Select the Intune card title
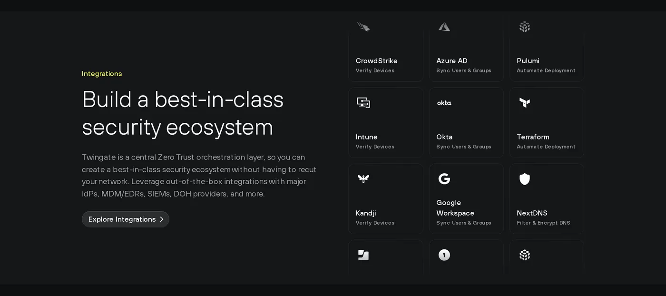This screenshot has width=666, height=296. [367, 137]
